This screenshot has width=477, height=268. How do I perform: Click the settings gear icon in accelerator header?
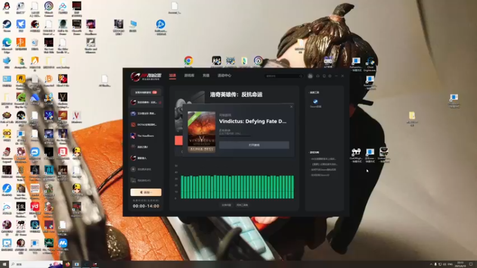(330, 76)
